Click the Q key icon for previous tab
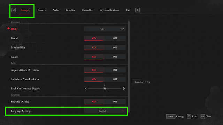This screenshot has width=223, height=125. pos(14,10)
